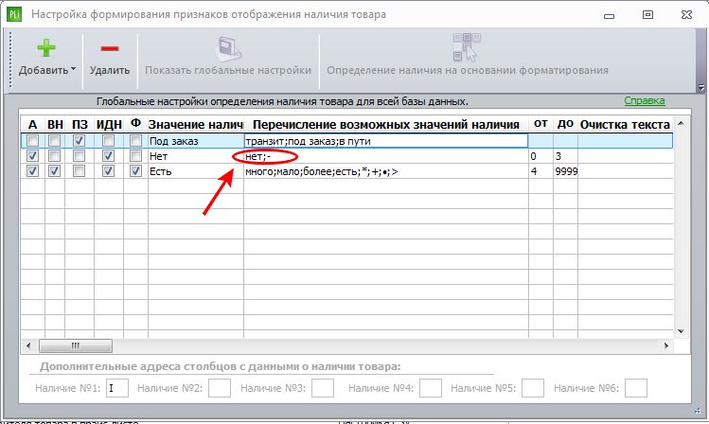The width and height of the screenshot is (709, 424).
Task: Click the ИДН column header
Action: tap(109, 124)
